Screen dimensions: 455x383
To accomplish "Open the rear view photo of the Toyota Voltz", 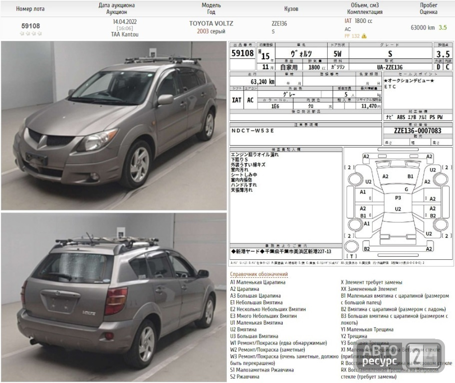I will [x=114, y=298].
